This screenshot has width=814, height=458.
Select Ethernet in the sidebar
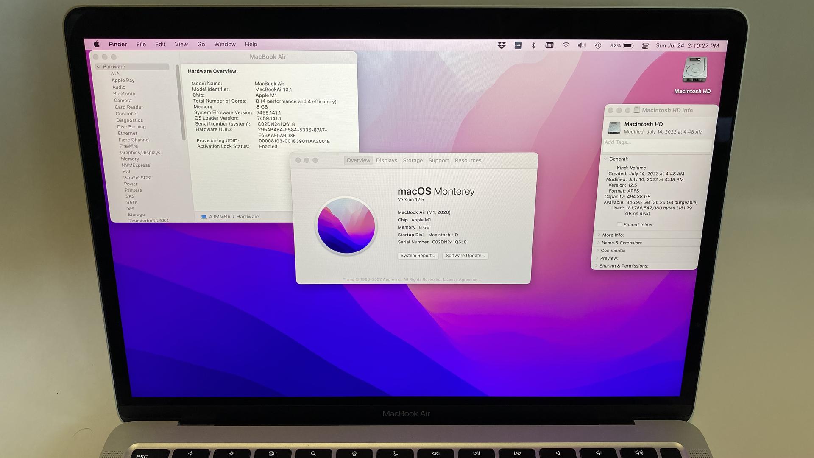pyautogui.click(x=127, y=133)
